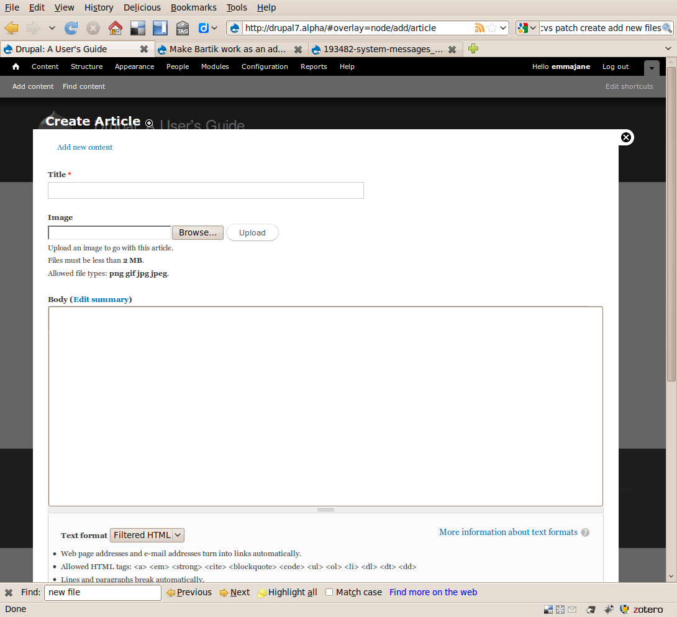This screenshot has height=617, width=677.
Task: Open the Text format dropdown
Action: click(147, 535)
